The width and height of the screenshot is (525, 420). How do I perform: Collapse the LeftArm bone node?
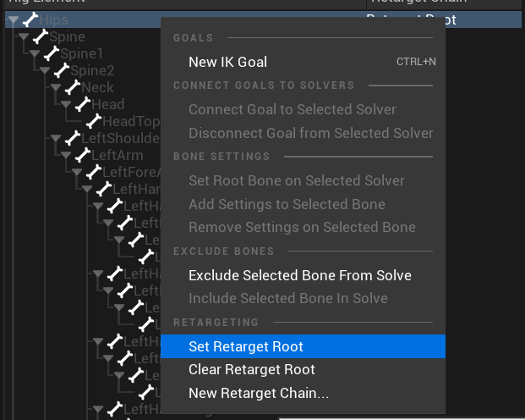tap(66, 155)
